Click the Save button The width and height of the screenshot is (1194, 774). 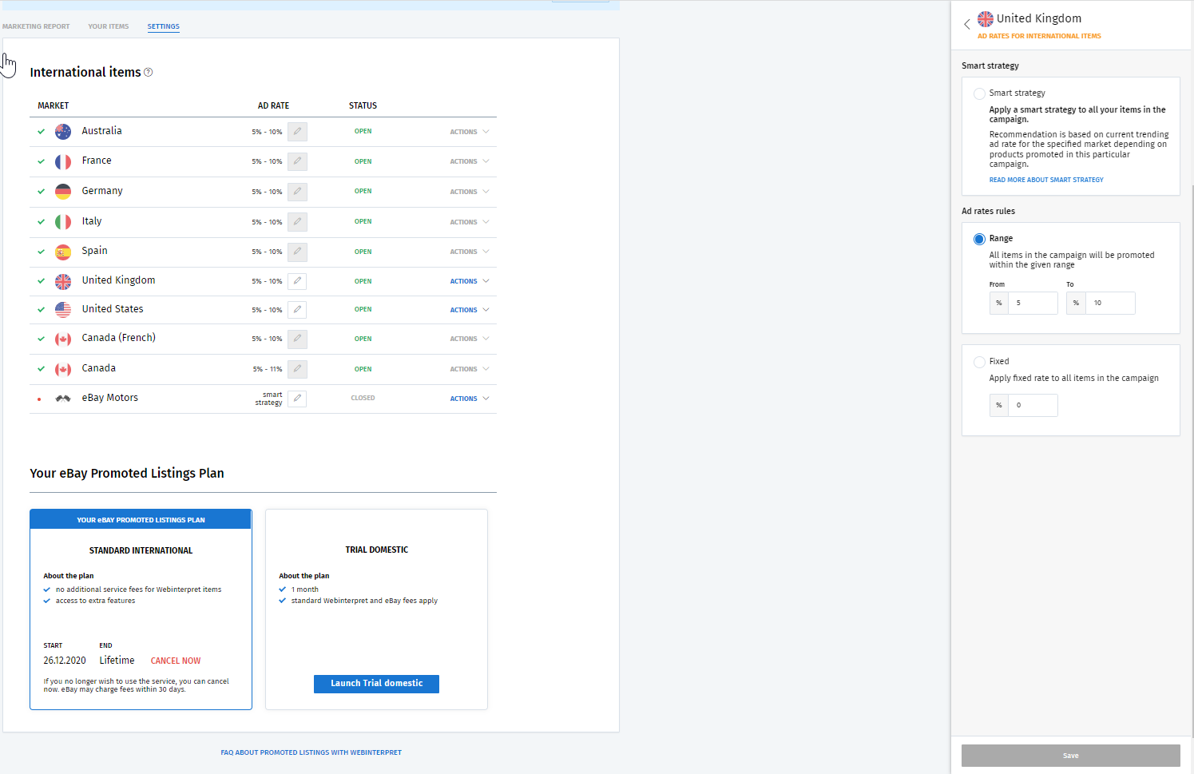click(1070, 756)
